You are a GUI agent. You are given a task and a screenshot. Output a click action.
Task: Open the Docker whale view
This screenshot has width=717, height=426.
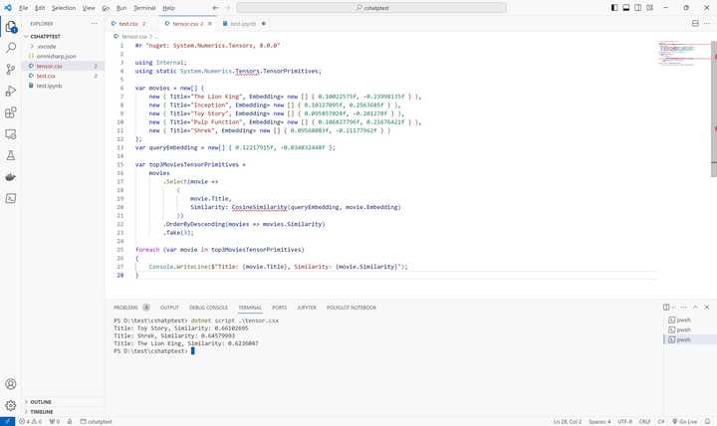point(11,177)
